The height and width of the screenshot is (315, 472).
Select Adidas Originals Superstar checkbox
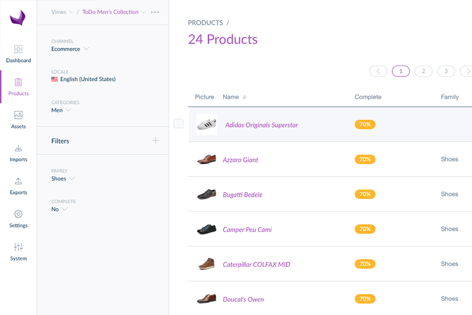[x=178, y=123]
